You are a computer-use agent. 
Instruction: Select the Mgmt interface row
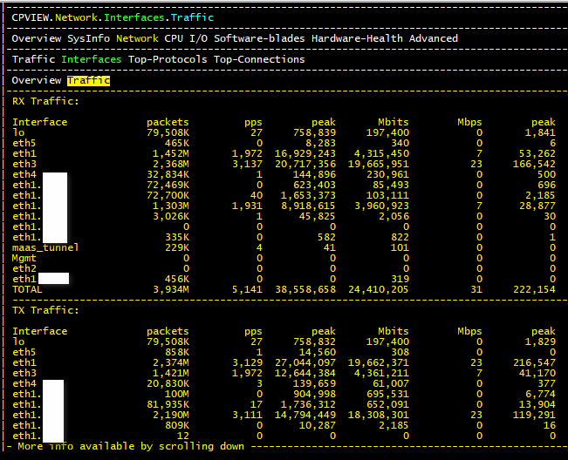point(24,258)
